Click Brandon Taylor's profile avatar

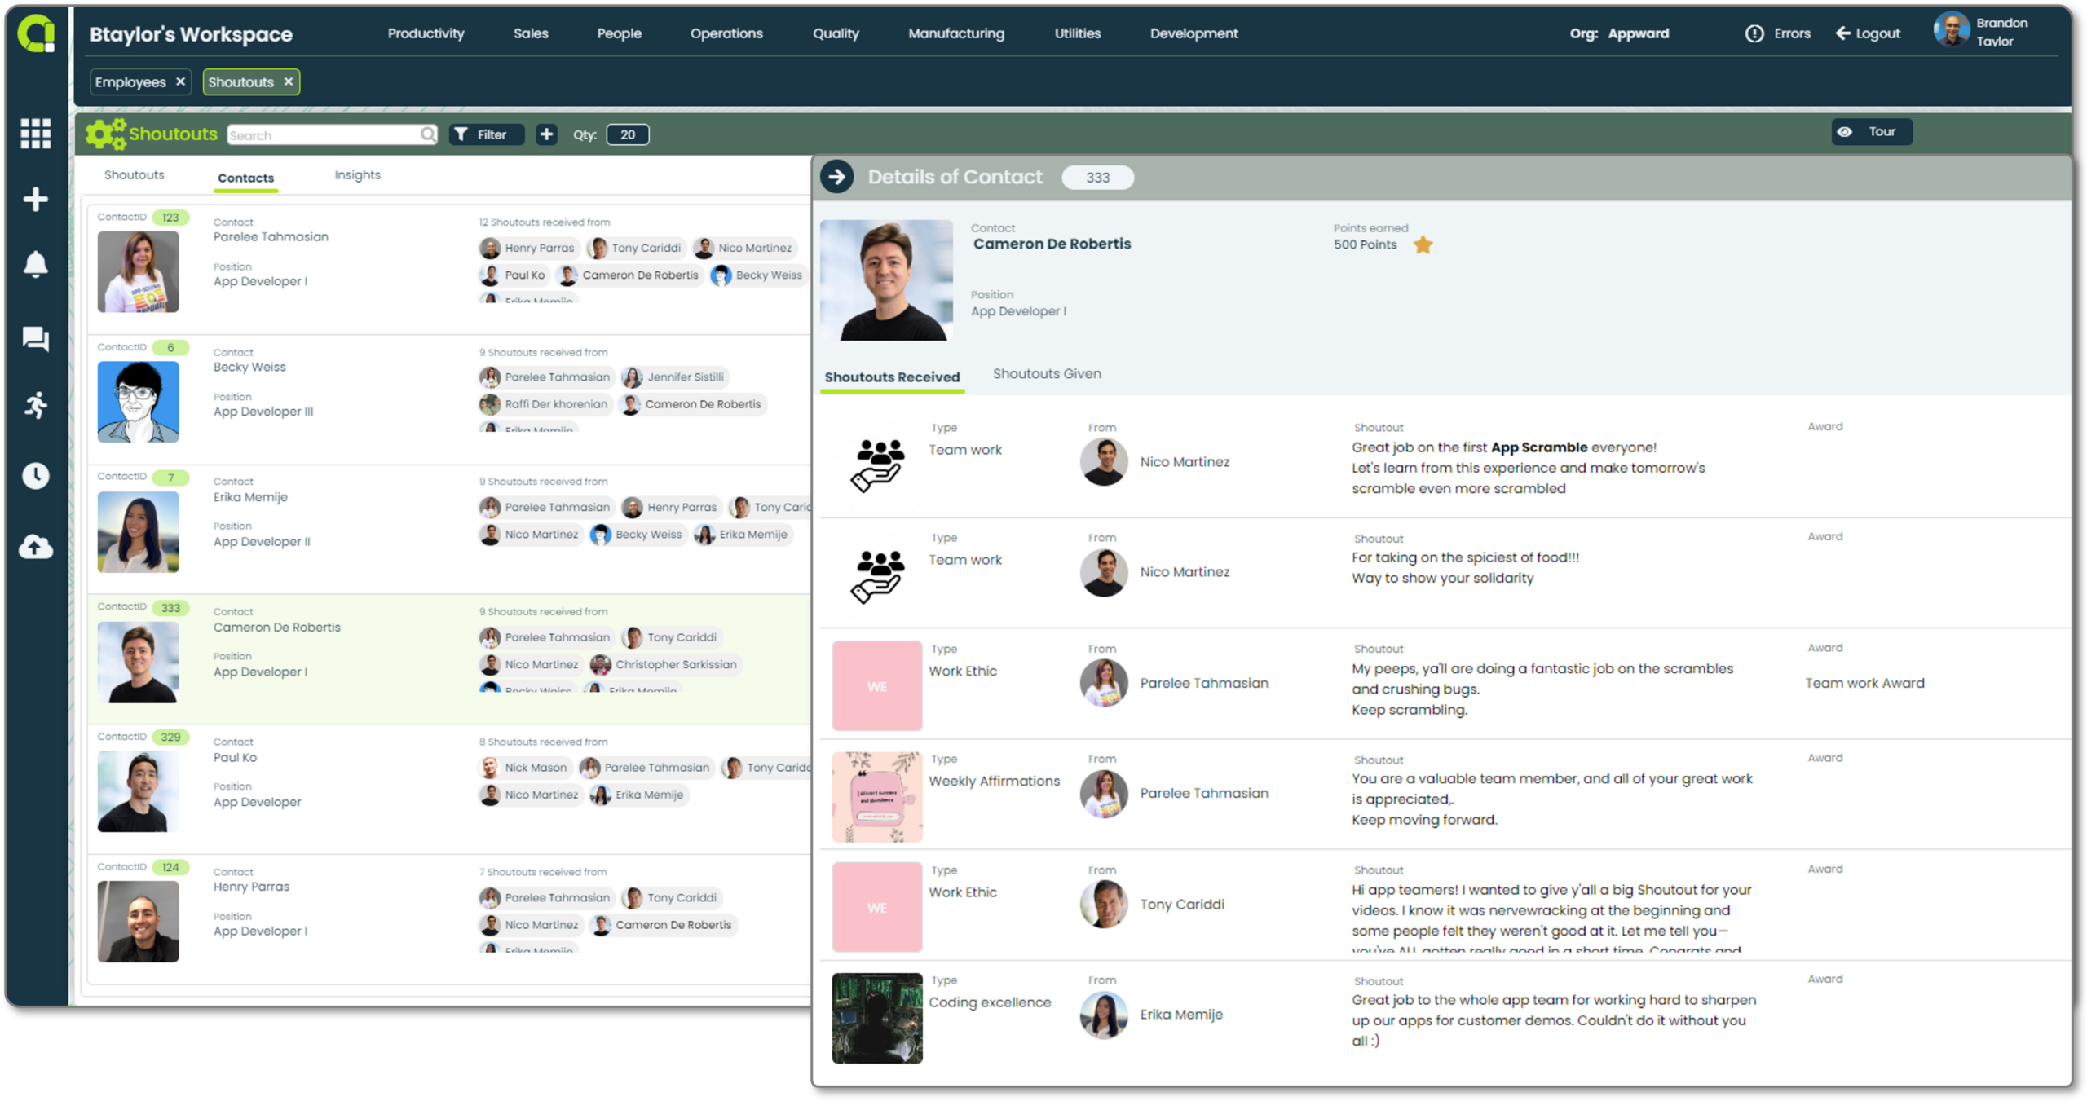pyautogui.click(x=1951, y=30)
